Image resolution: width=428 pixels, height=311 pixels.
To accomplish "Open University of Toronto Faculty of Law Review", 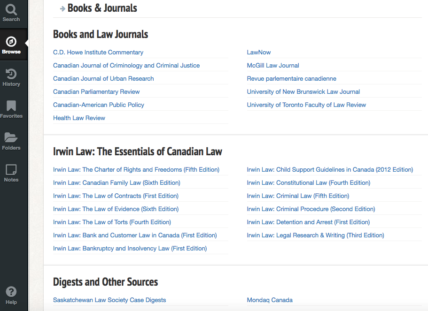I will tap(306, 105).
